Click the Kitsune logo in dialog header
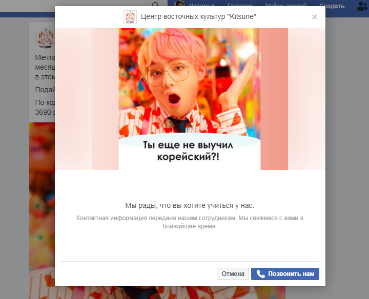The image size is (369, 299). (x=130, y=17)
